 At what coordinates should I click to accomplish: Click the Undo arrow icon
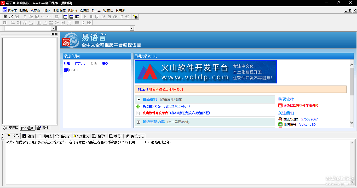49,16
